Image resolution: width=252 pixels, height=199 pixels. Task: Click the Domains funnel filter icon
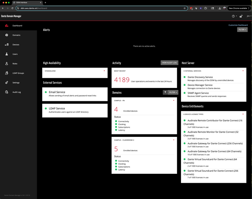coord(165,92)
